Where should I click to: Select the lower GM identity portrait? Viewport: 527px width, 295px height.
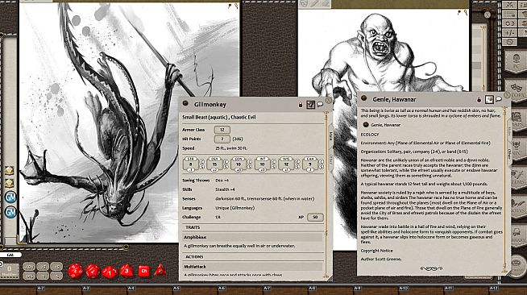click(x=10, y=212)
